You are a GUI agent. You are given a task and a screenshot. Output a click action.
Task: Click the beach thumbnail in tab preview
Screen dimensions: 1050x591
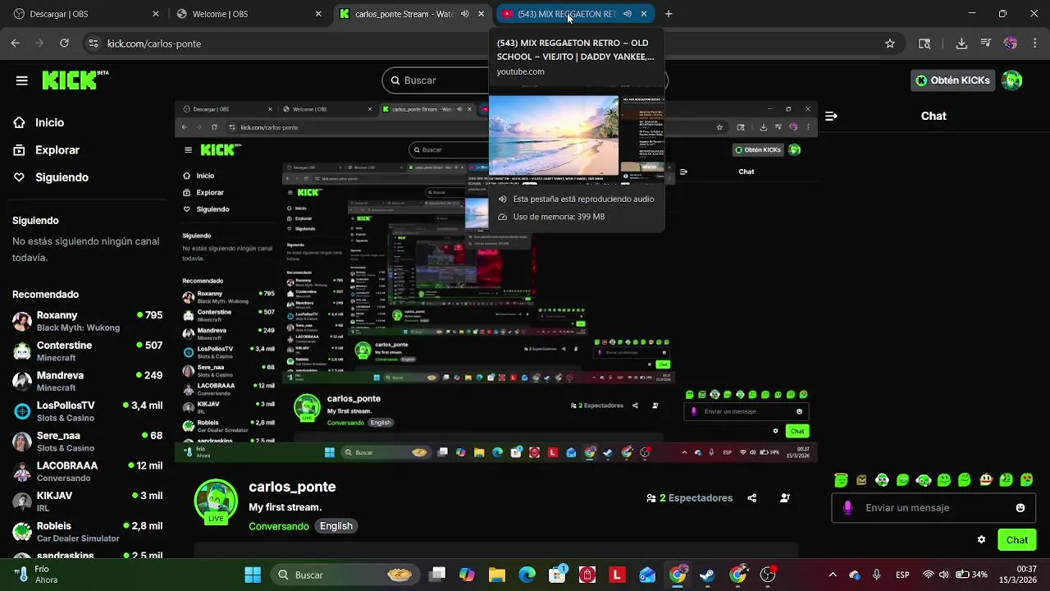[x=554, y=135]
